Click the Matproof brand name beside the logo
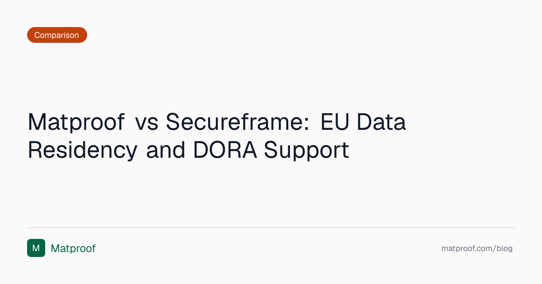This screenshot has width=542, height=284. point(73,248)
